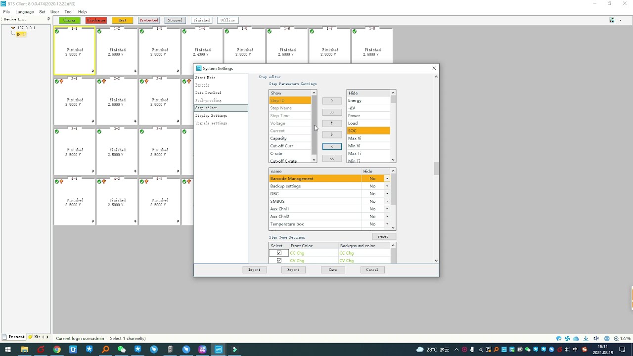Open WeChat from the taskbar
Image resolution: width=633 pixels, height=356 pixels.
coord(122,350)
